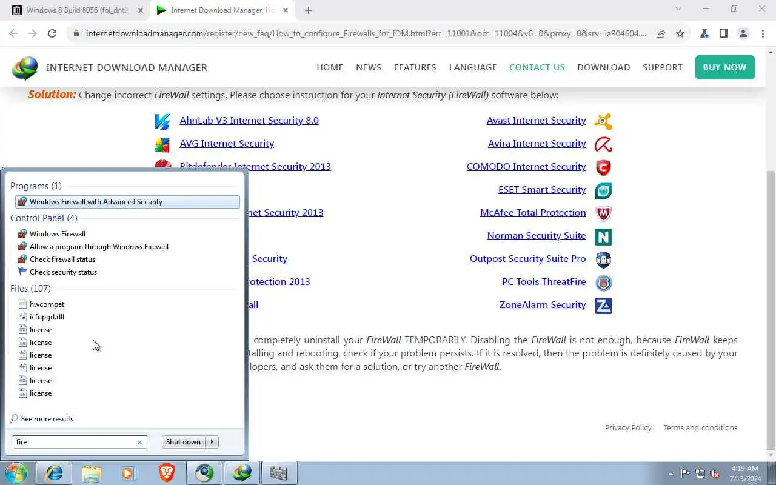This screenshot has height=485, width=776.
Task: Click the Outpost Security Suite Pro icon
Action: pyautogui.click(x=603, y=259)
